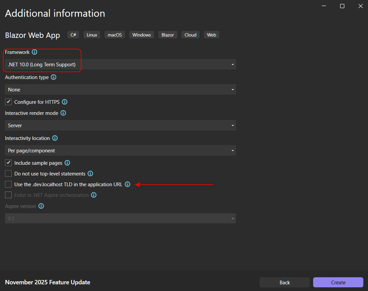Click info icon for top-level statements option

click(90, 174)
